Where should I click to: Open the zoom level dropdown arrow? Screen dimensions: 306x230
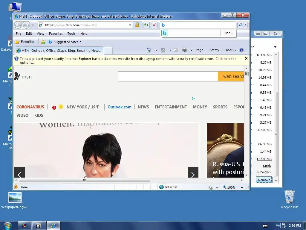click(x=242, y=187)
